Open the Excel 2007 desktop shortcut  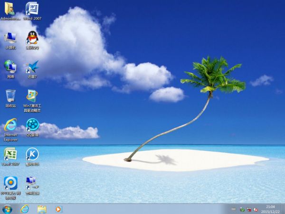pyautogui.click(x=10, y=154)
